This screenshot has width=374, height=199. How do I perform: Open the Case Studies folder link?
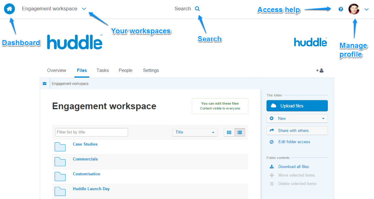(x=85, y=144)
